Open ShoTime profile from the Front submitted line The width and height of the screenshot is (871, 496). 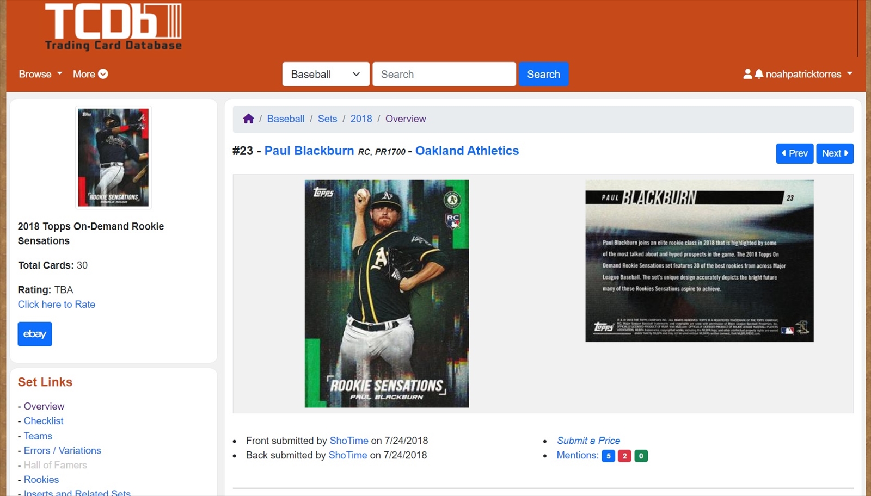pos(349,441)
